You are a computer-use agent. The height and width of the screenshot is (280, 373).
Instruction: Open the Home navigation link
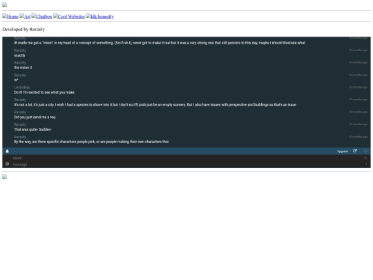pos(10,17)
